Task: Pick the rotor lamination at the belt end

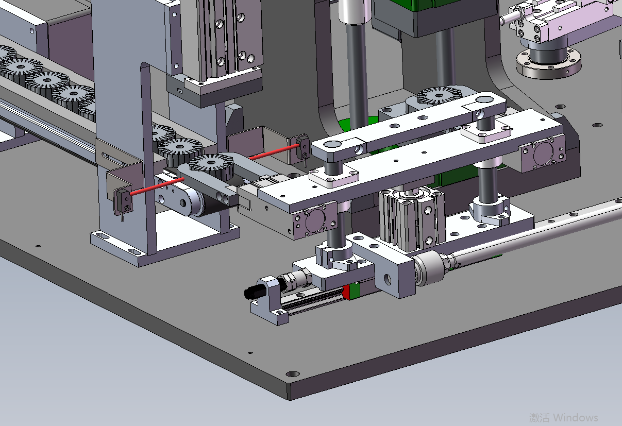Action: point(212,167)
